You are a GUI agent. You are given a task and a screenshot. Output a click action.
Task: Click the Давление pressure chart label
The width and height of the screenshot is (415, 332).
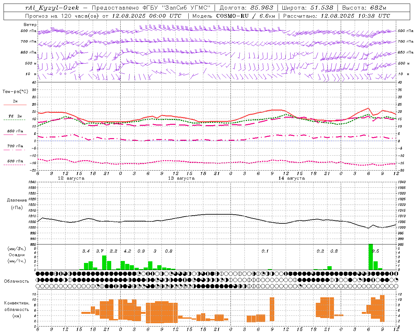tap(17, 200)
